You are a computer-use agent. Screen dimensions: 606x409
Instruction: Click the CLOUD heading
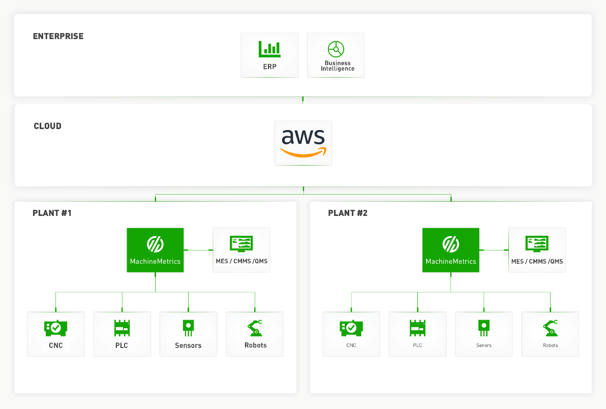(48, 126)
